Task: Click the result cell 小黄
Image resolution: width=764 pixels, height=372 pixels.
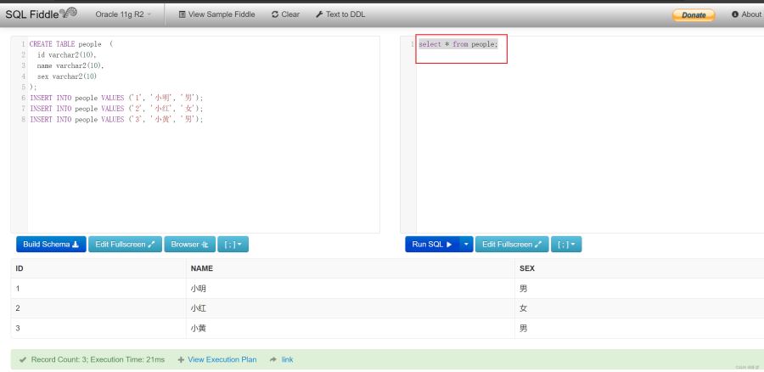Action: coord(199,329)
